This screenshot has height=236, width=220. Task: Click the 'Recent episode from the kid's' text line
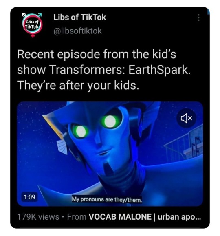97,54
